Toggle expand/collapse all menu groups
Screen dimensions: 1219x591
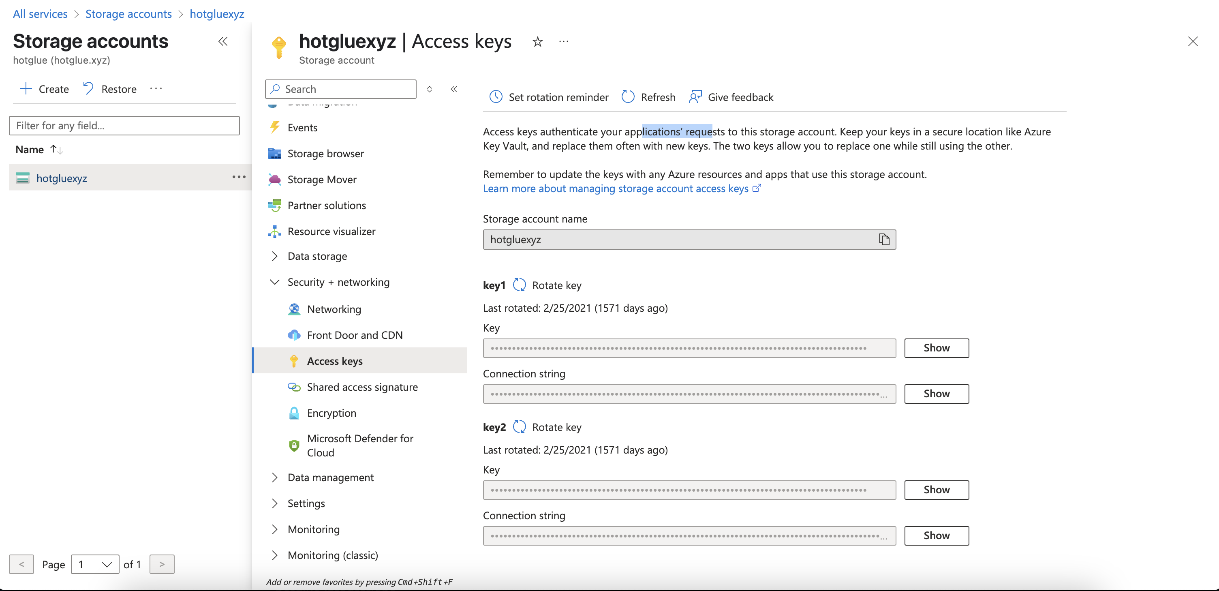429,89
